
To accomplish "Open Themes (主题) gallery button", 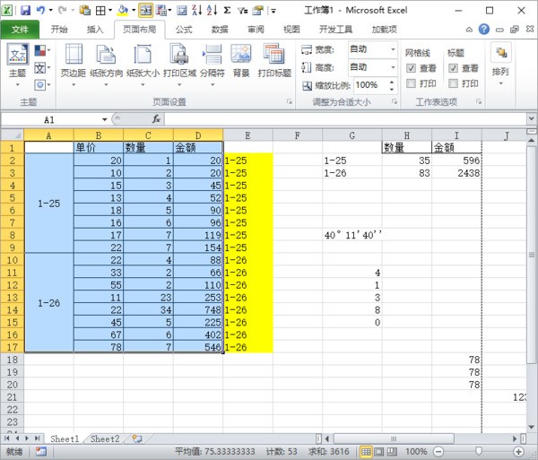I will tap(18, 65).
